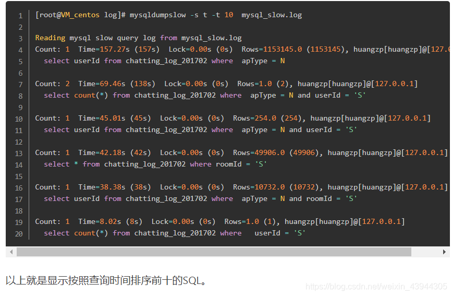Click the query on line 11 with userId = 'S'
This screenshot has height=296, width=452.
(x=200, y=129)
